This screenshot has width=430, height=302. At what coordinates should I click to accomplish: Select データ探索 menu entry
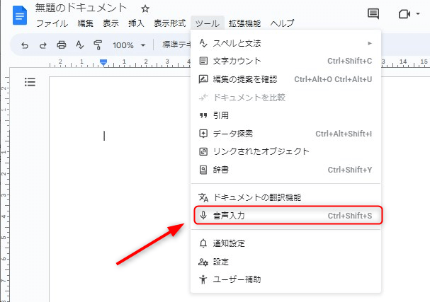285,134
